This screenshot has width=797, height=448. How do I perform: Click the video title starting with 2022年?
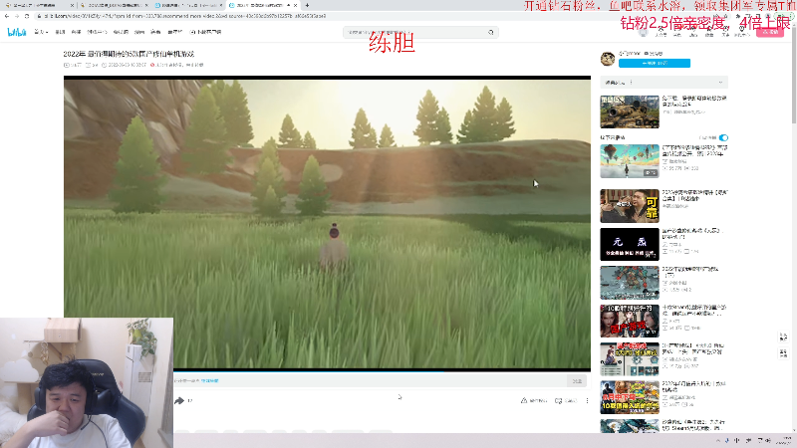[x=129, y=54]
